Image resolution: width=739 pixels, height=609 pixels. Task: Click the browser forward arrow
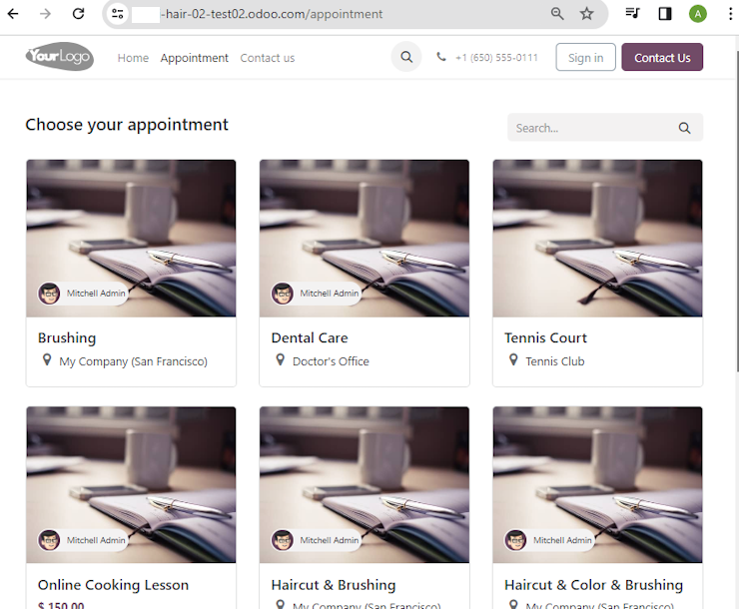(45, 14)
